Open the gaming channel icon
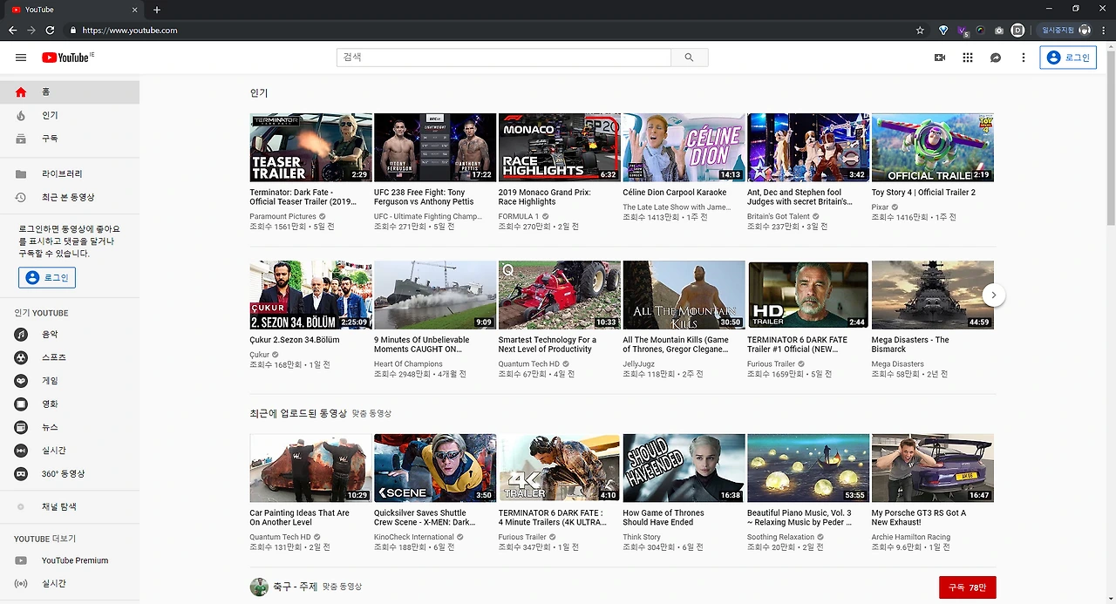The width and height of the screenshot is (1116, 604). [21, 381]
